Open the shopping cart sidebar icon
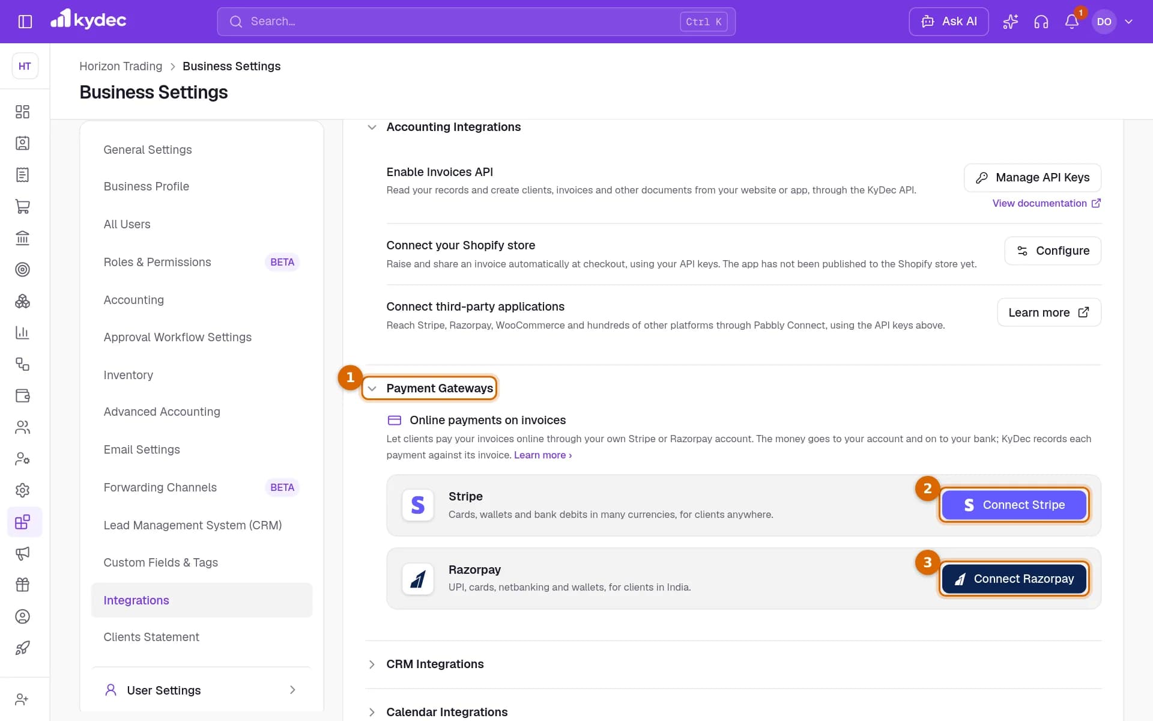1153x721 pixels. [x=22, y=206]
